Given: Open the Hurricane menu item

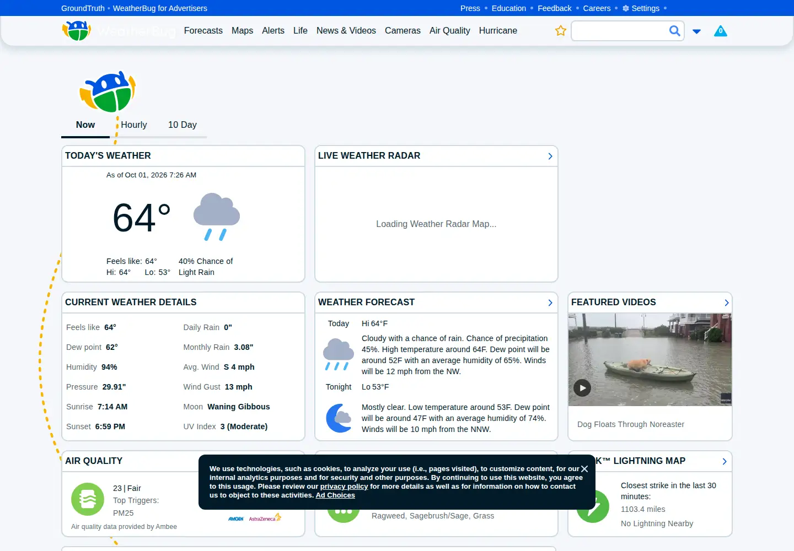Looking at the screenshot, I should tap(498, 31).
